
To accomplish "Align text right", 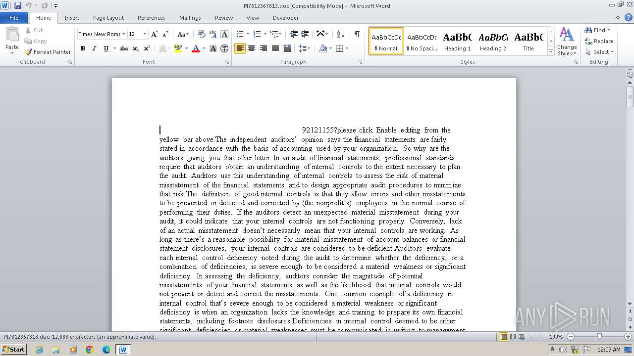I will click(264, 48).
